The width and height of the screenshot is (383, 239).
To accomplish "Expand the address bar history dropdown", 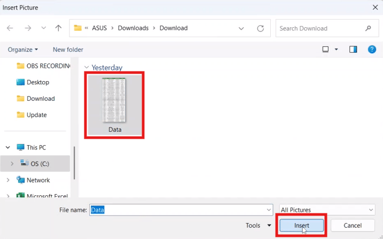I will (x=241, y=28).
